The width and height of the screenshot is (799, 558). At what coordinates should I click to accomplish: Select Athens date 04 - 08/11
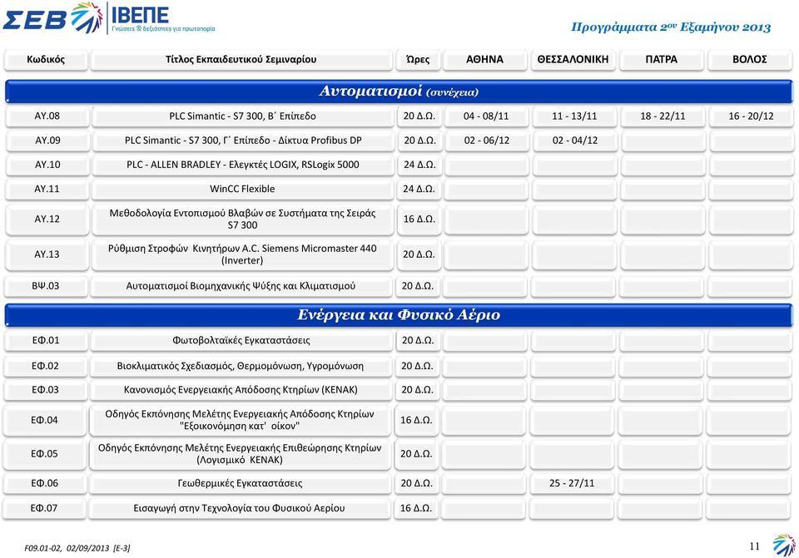point(486,116)
